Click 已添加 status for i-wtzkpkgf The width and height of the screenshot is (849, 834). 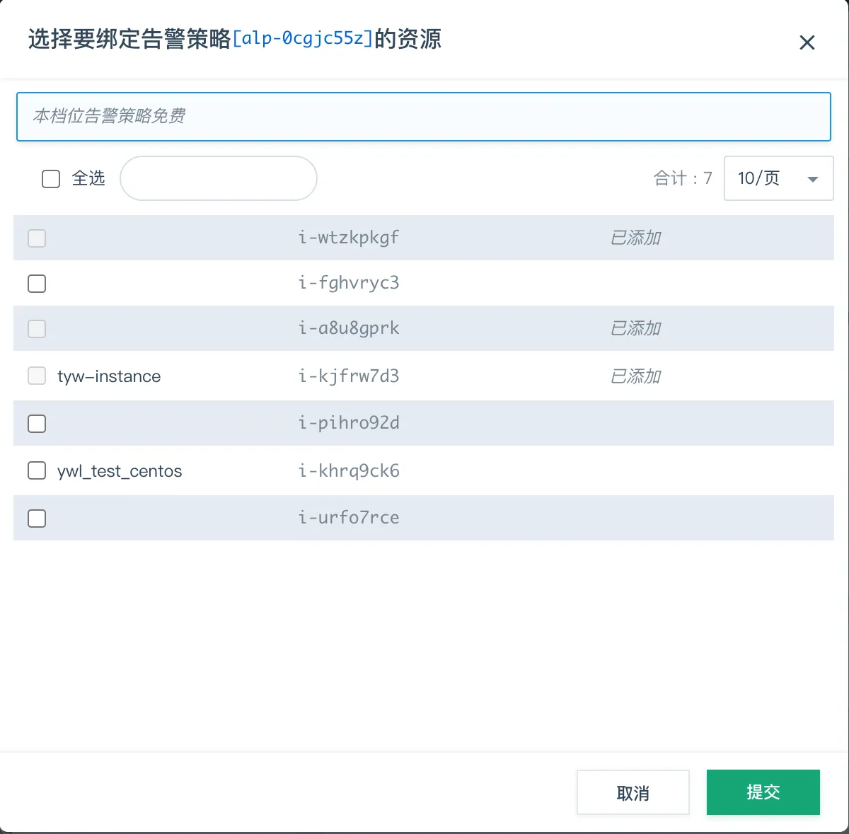pyautogui.click(x=635, y=238)
